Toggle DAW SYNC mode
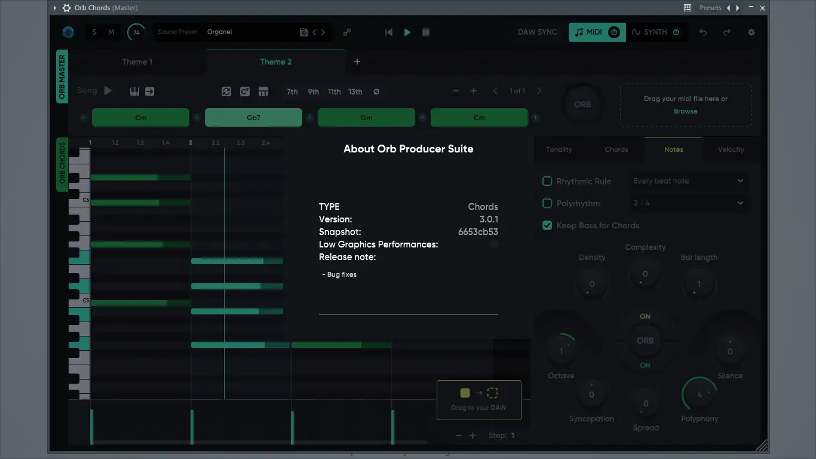This screenshot has height=459, width=816. (537, 32)
